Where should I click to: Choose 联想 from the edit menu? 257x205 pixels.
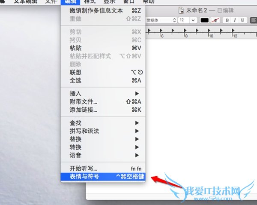click(103, 72)
